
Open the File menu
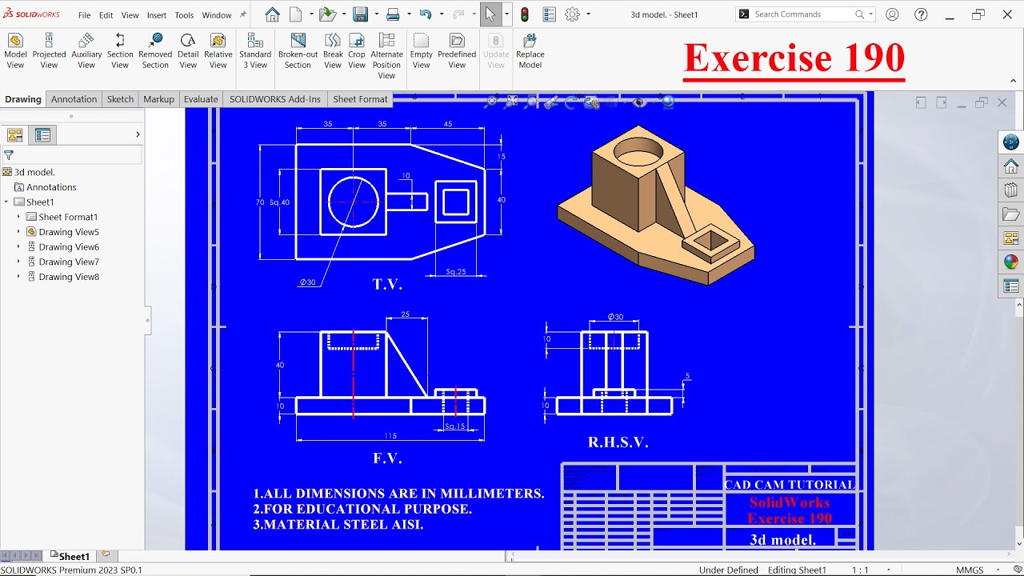[84, 15]
